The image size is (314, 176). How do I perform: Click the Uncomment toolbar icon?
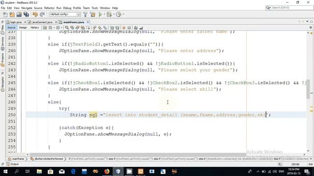pos(141,28)
